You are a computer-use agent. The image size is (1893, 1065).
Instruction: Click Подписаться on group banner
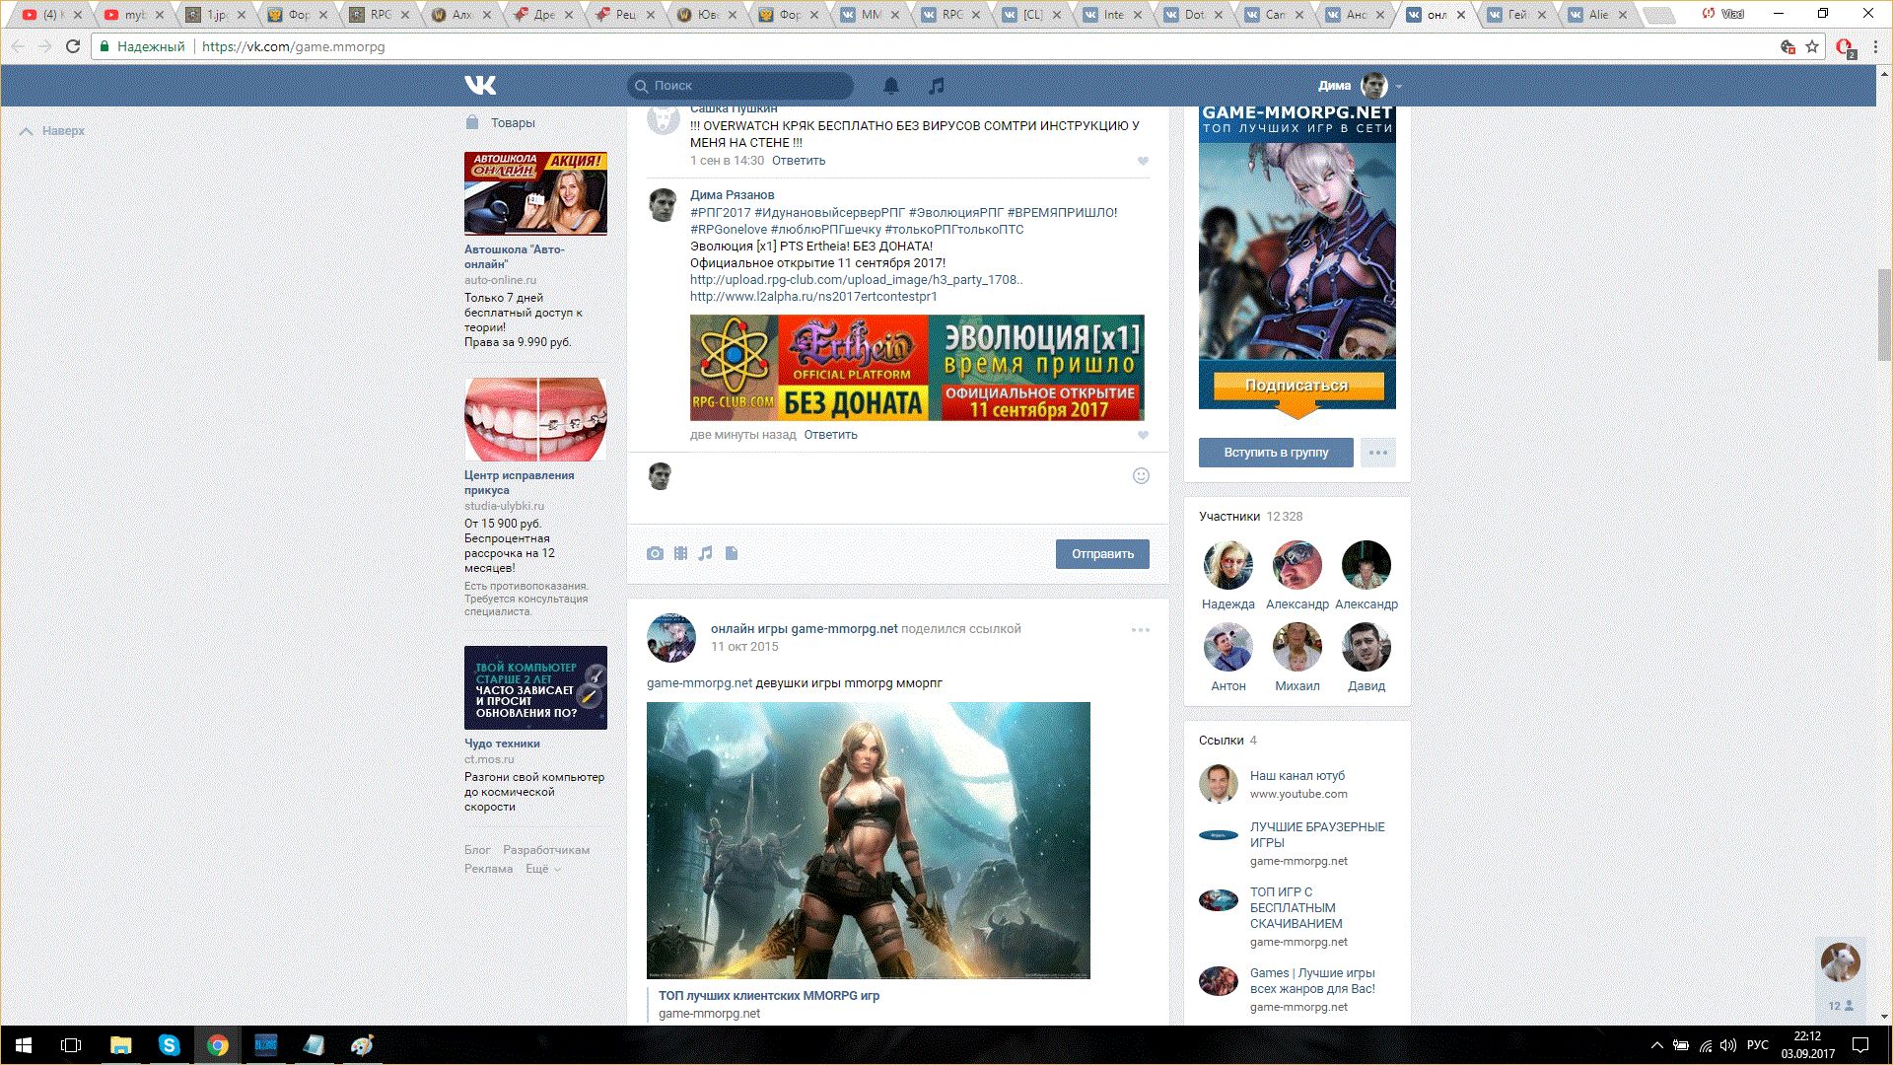[1297, 386]
